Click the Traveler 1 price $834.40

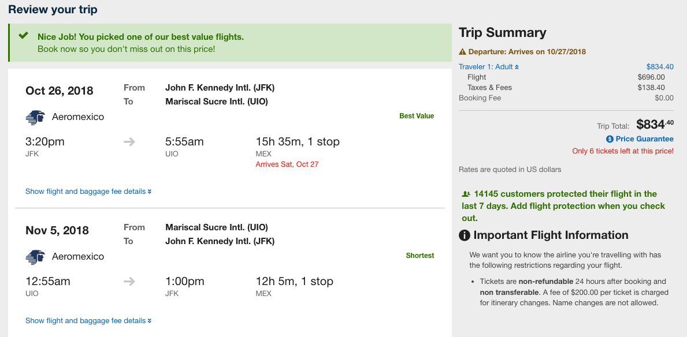pyautogui.click(x=660, y=67)
